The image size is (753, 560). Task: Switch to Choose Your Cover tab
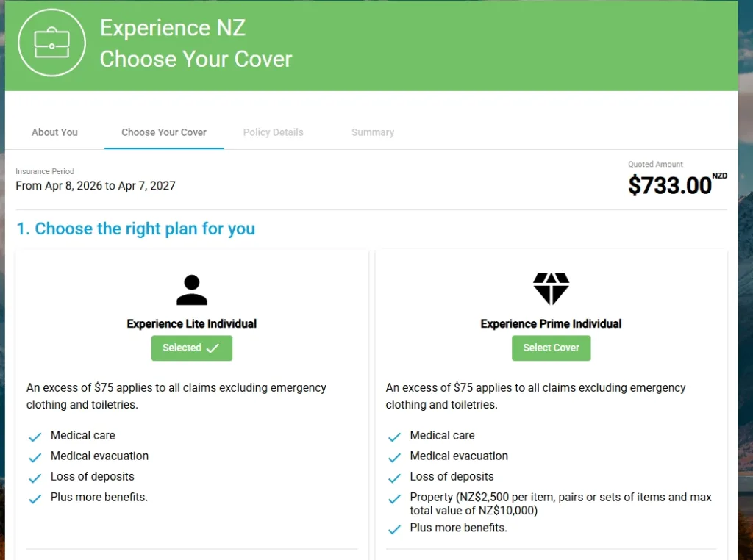[164, 132]
